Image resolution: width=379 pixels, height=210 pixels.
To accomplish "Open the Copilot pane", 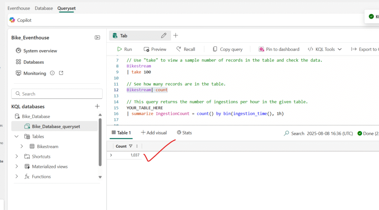I will (21, 20).
